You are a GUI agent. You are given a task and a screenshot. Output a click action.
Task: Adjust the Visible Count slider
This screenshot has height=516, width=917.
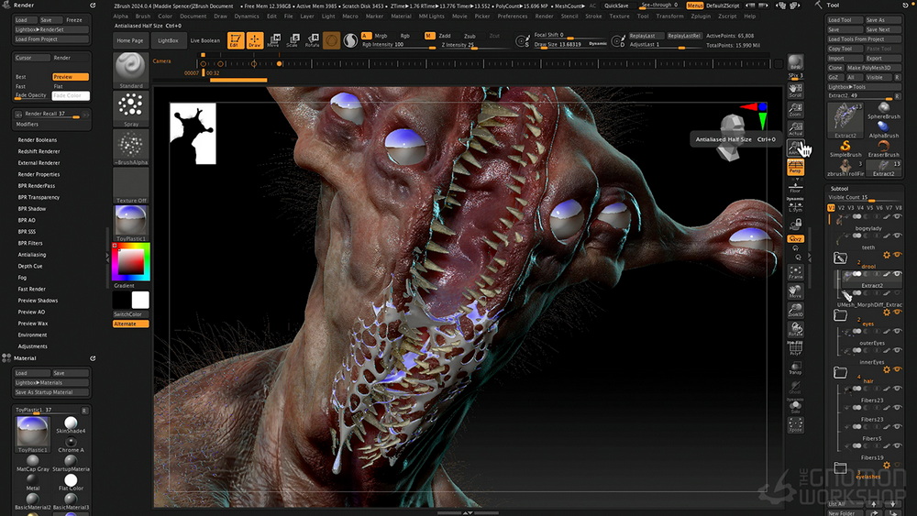pos(865,198)
